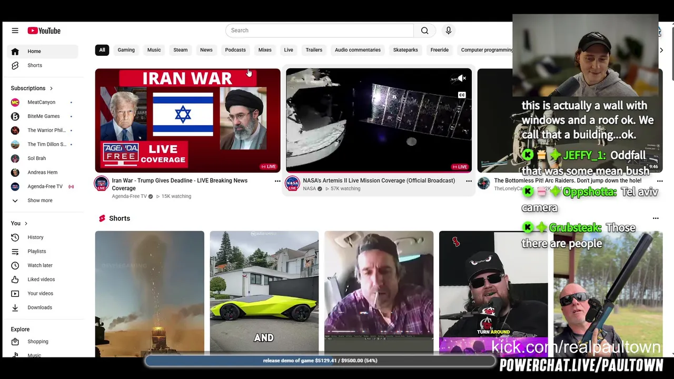The image size is (674, 379).
Task: Open Short of man holding rifle
Action: [608, 294]
